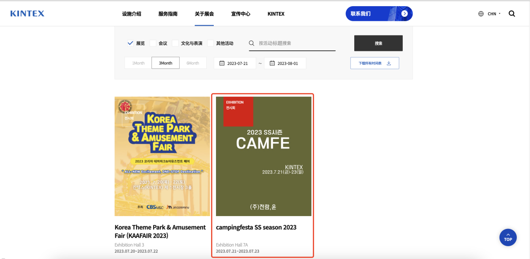Viewport: 530px width, 259px height.
Task: Click the arrow icon in 联系我们 button
Action: coord(404,14)
